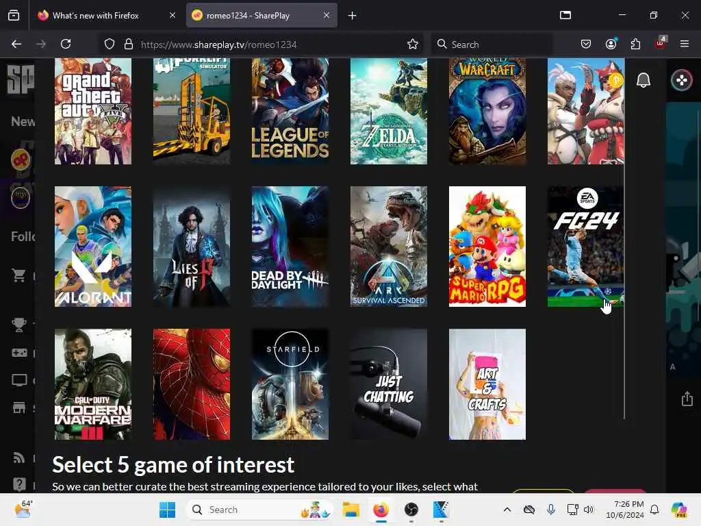Go back with Firefox back arrow
Screen dimensions: 701x526
pyautogui.click(x=16, y=44)
